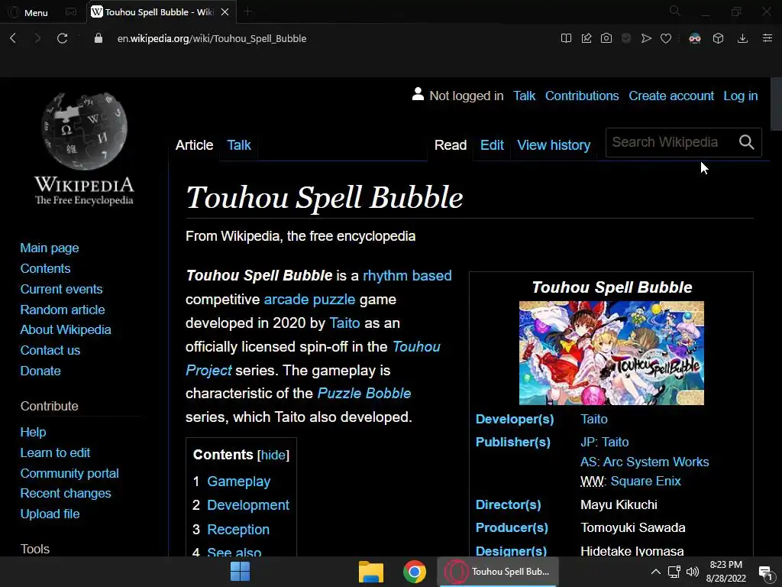
Task: Open the extensions cube icon
Action: coord(718,38)
